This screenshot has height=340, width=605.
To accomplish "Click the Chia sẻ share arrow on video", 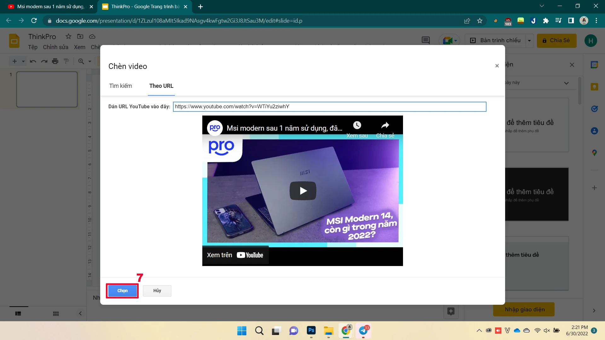I will (385, 125).
